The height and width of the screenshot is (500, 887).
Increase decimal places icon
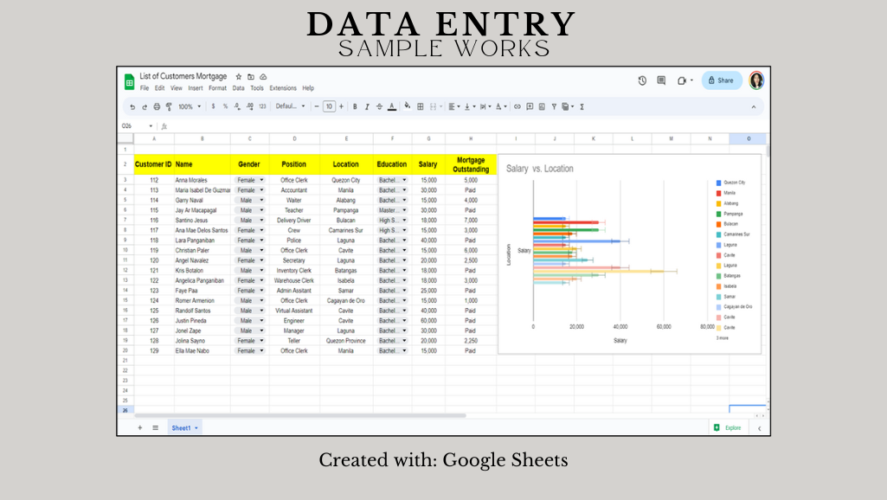point(249,106)
